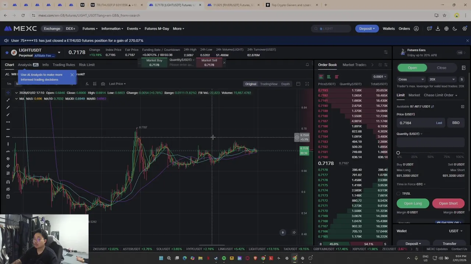Open the user profile icon
471x264 pixels.
click(x=416, y=29)
